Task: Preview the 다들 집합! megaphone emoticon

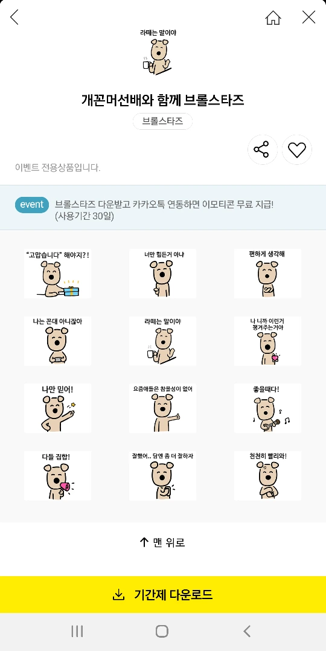Action: click(57, 476)
